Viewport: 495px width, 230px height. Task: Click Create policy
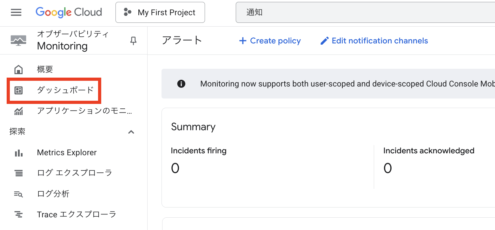pyautogui.click(x=270, y=41)
